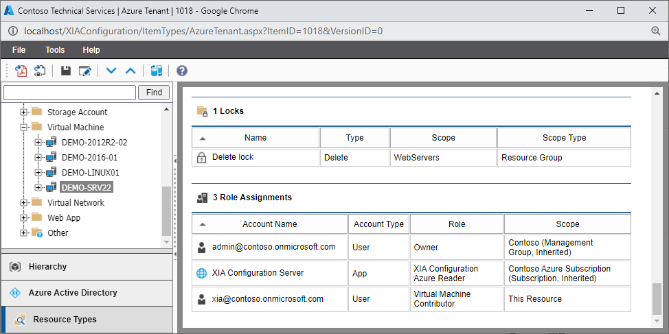Screen dimensions: 669x334
Task: Click the browser address bar URL
Action: tap(203, 31)
